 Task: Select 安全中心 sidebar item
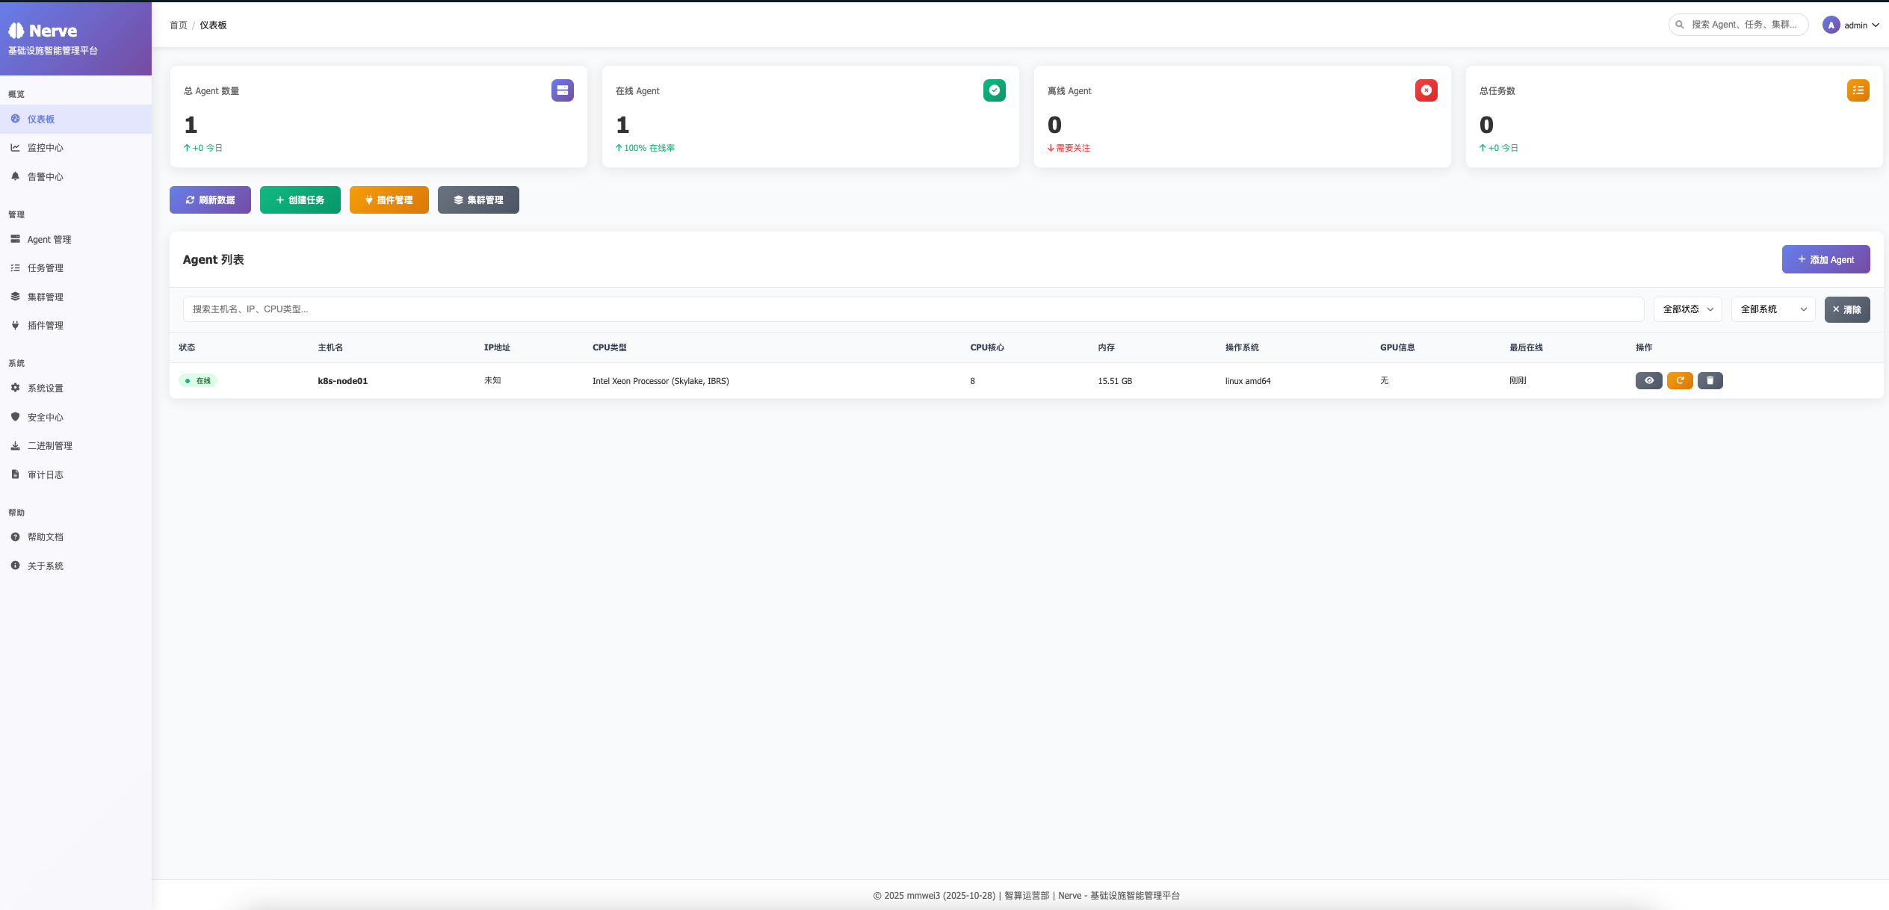(x=46, y=418)
